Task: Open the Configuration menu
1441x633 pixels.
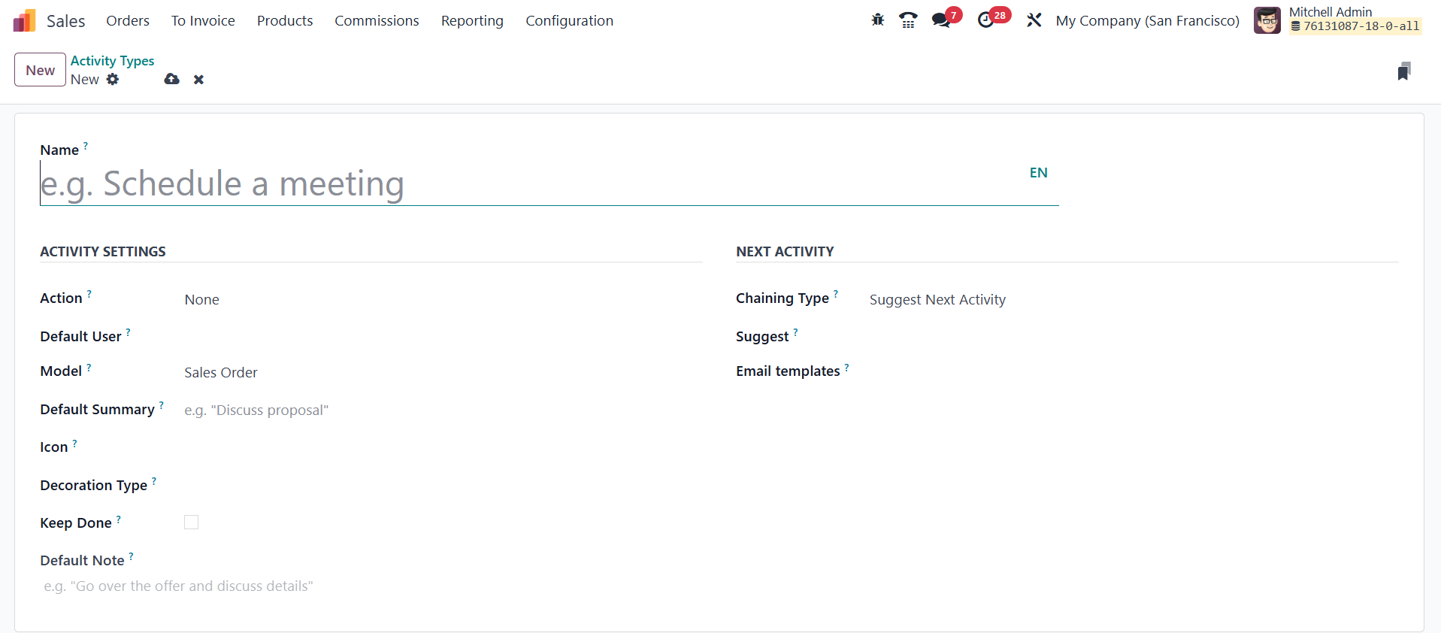Action: click(569, 20)
